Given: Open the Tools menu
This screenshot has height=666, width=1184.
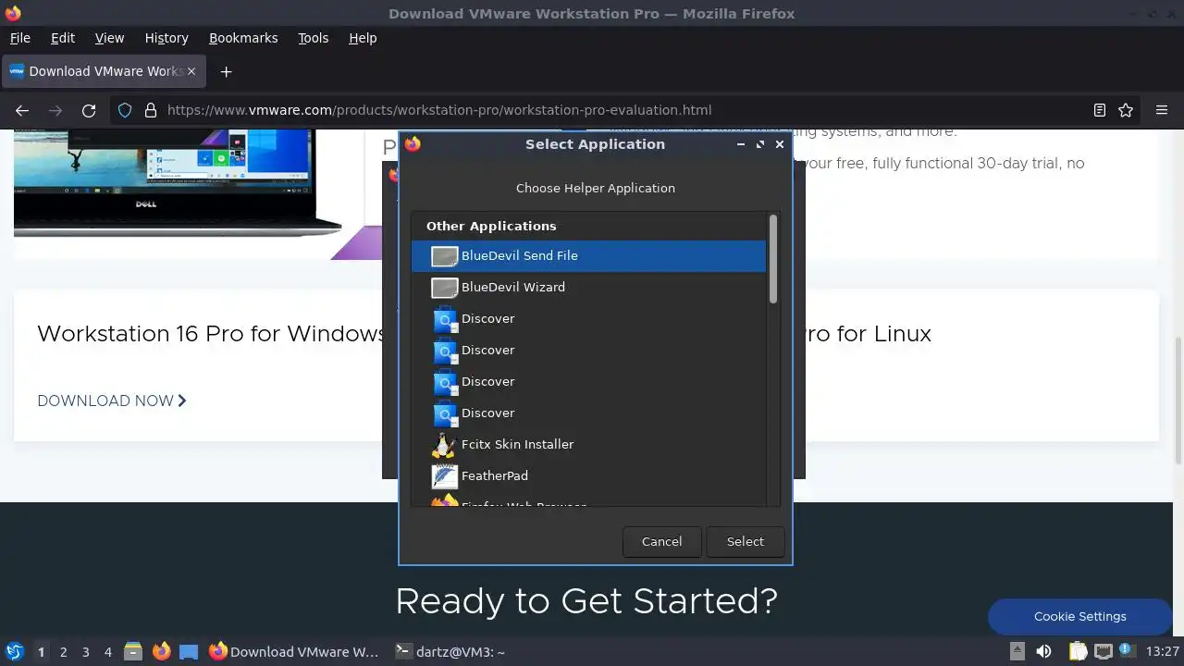Looking at the screenshot, I should click(x=314, y=38).
